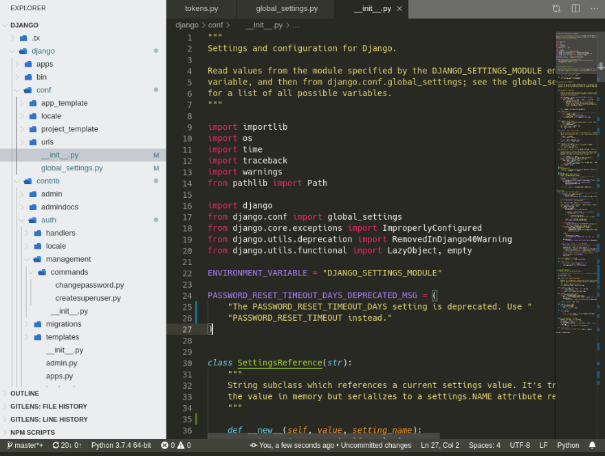Click the notifications bell icon
Viewport: 605px width, 456px height.
pos(592,445)
